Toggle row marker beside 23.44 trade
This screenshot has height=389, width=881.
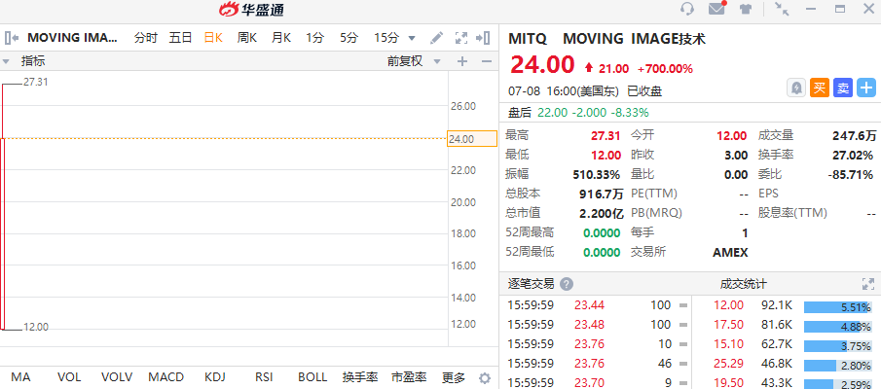click(x=683, y=305)
